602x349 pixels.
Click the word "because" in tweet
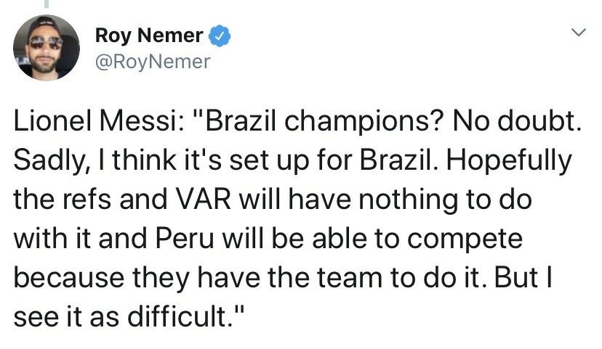[69, 277]
